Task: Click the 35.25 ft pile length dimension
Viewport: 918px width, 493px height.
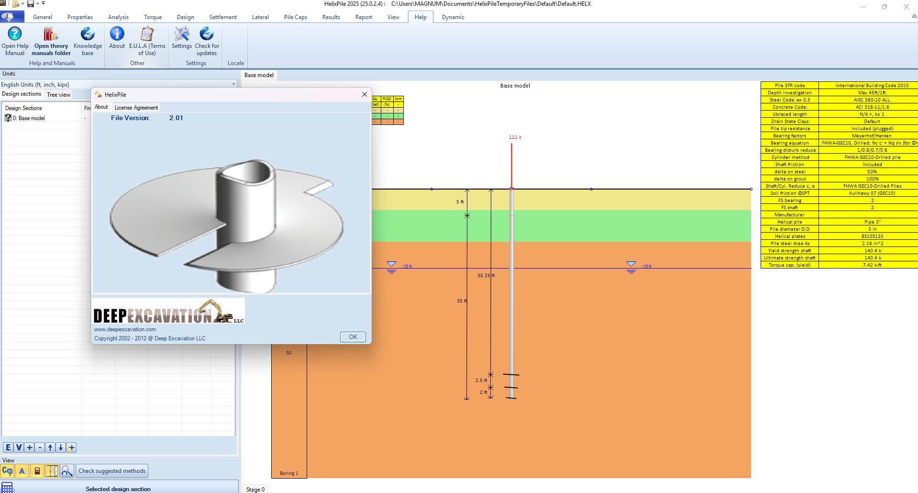Action: 486,276
